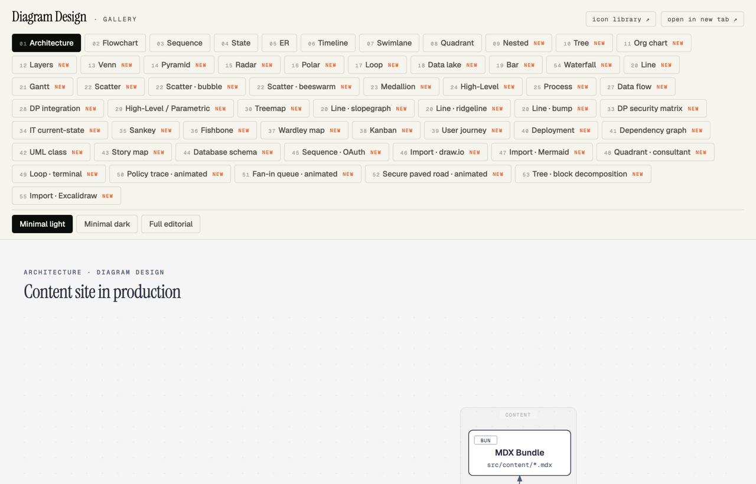This screenshot has width=756, height=484.
Task: Select the 07 Swimlane tab
Action: click(x=389, y=43)
